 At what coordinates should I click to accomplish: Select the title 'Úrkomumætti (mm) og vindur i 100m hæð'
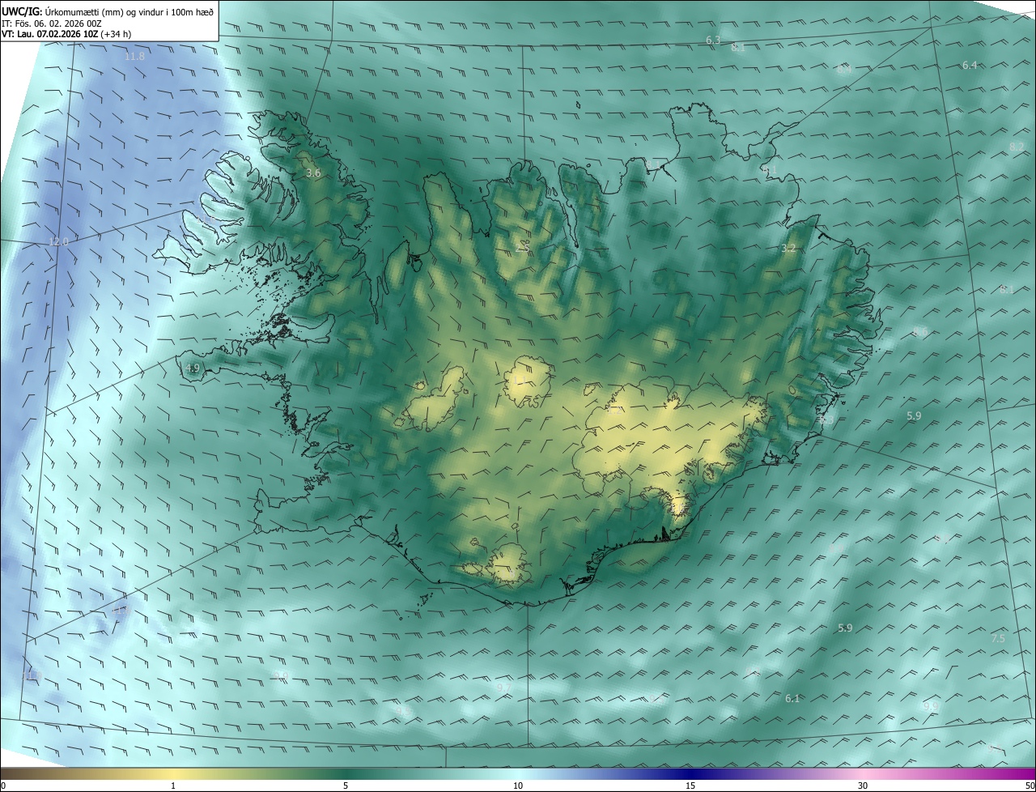(129, 11)
